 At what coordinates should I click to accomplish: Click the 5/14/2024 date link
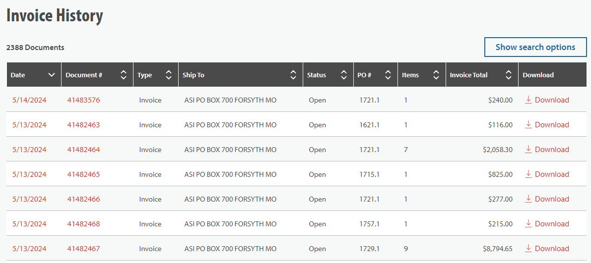coord(29,100)
